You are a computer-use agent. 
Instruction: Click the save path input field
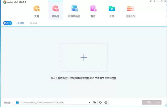click(x=52, y=103)
